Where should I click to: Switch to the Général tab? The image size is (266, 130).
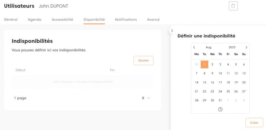point(11,19)
